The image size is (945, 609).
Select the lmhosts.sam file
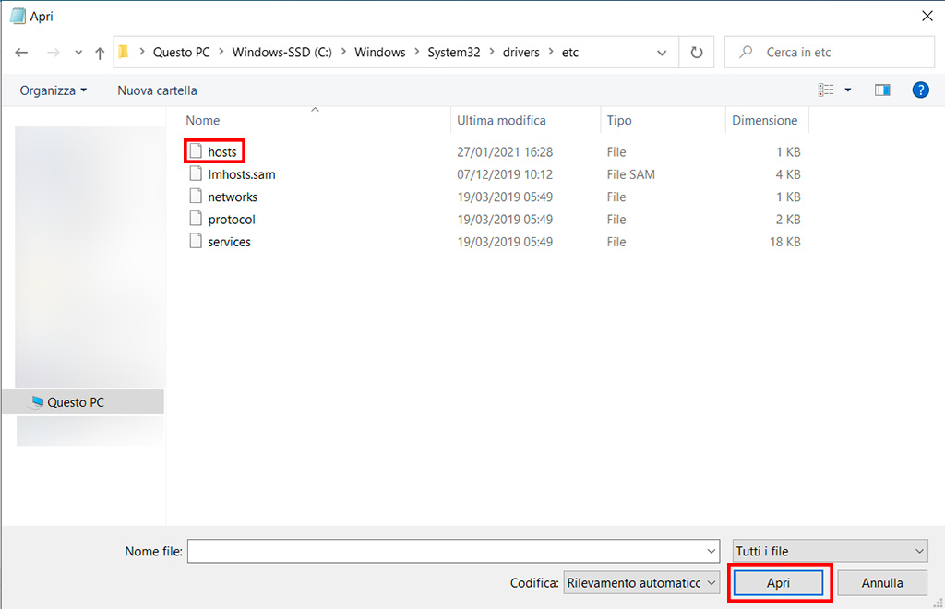click(242, 174)
